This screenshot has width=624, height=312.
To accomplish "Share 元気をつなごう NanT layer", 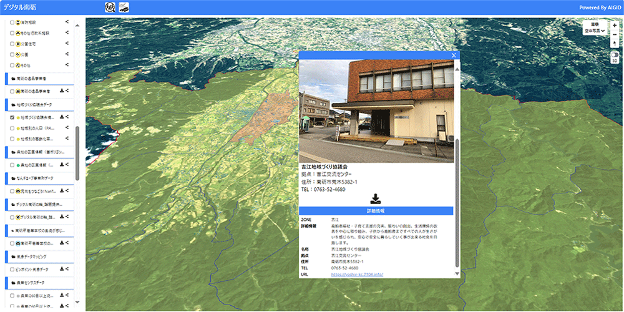I will pos(67,191).
